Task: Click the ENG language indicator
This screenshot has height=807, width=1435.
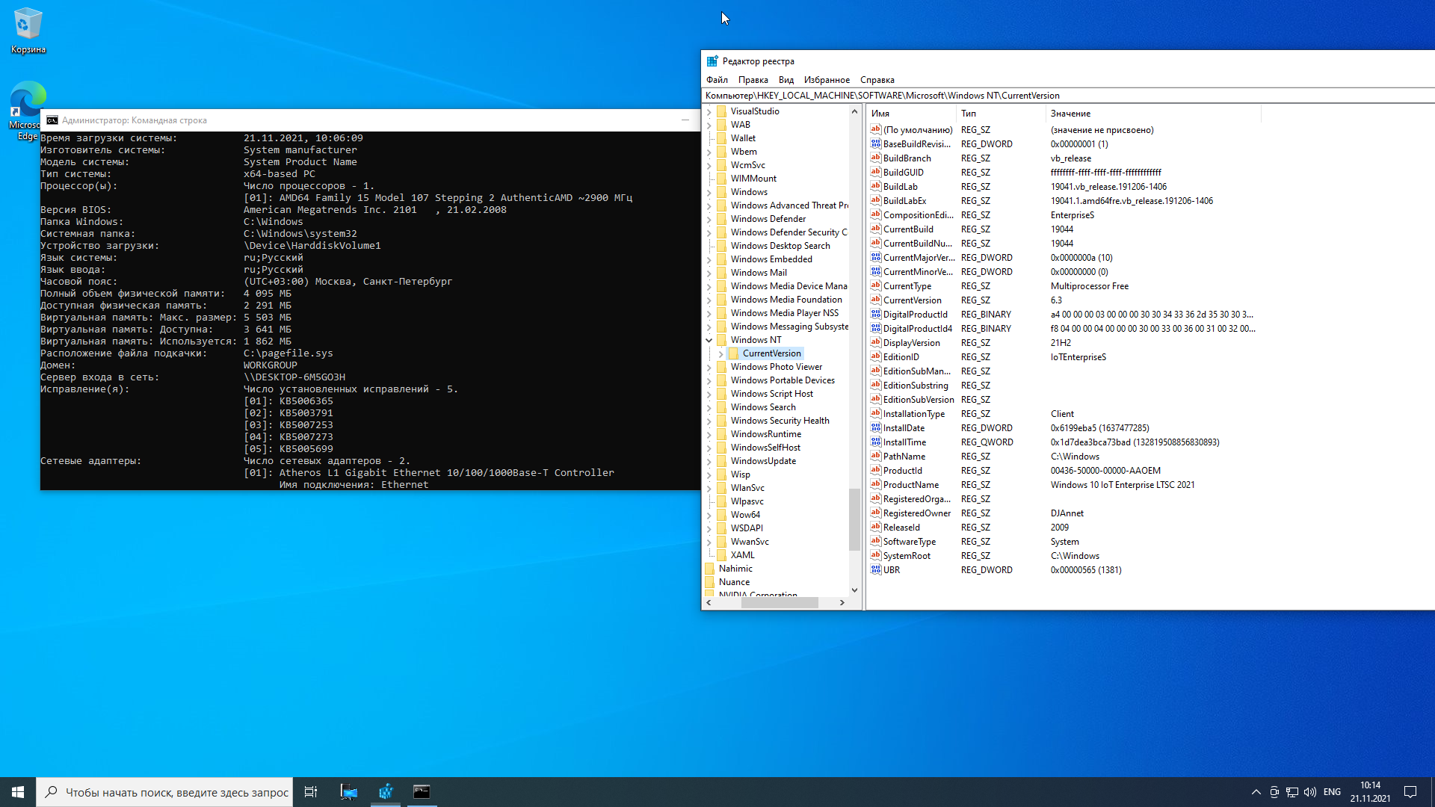Action: pos(1332,792)
